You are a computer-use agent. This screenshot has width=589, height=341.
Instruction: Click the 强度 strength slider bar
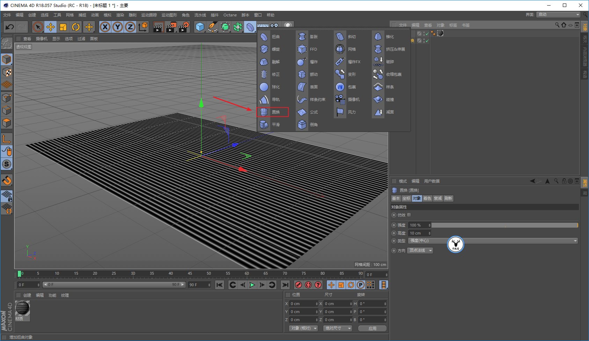[505, 225]
